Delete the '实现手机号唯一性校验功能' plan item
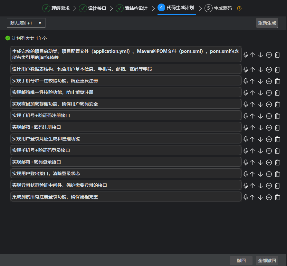 tap(277, 81)
